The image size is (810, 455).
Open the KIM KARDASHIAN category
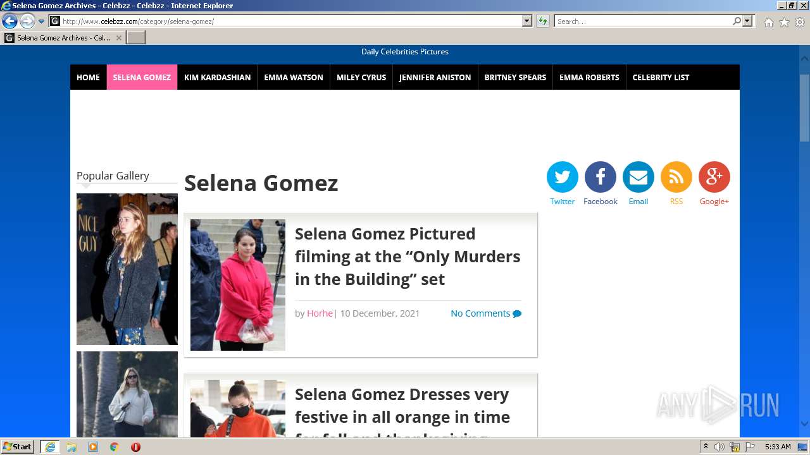217,77
